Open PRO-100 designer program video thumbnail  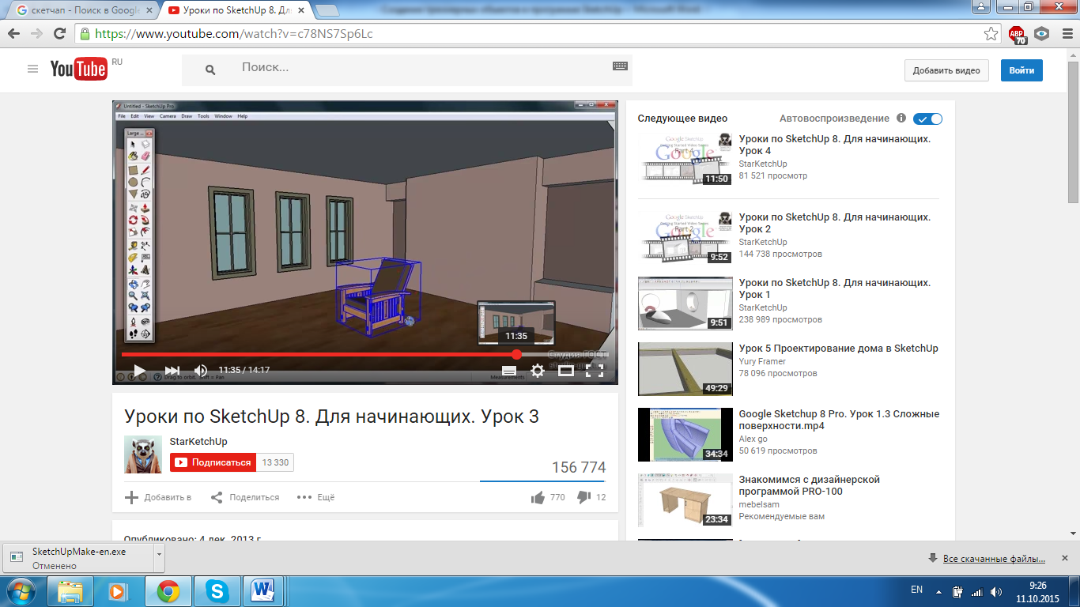click(685, 500)
